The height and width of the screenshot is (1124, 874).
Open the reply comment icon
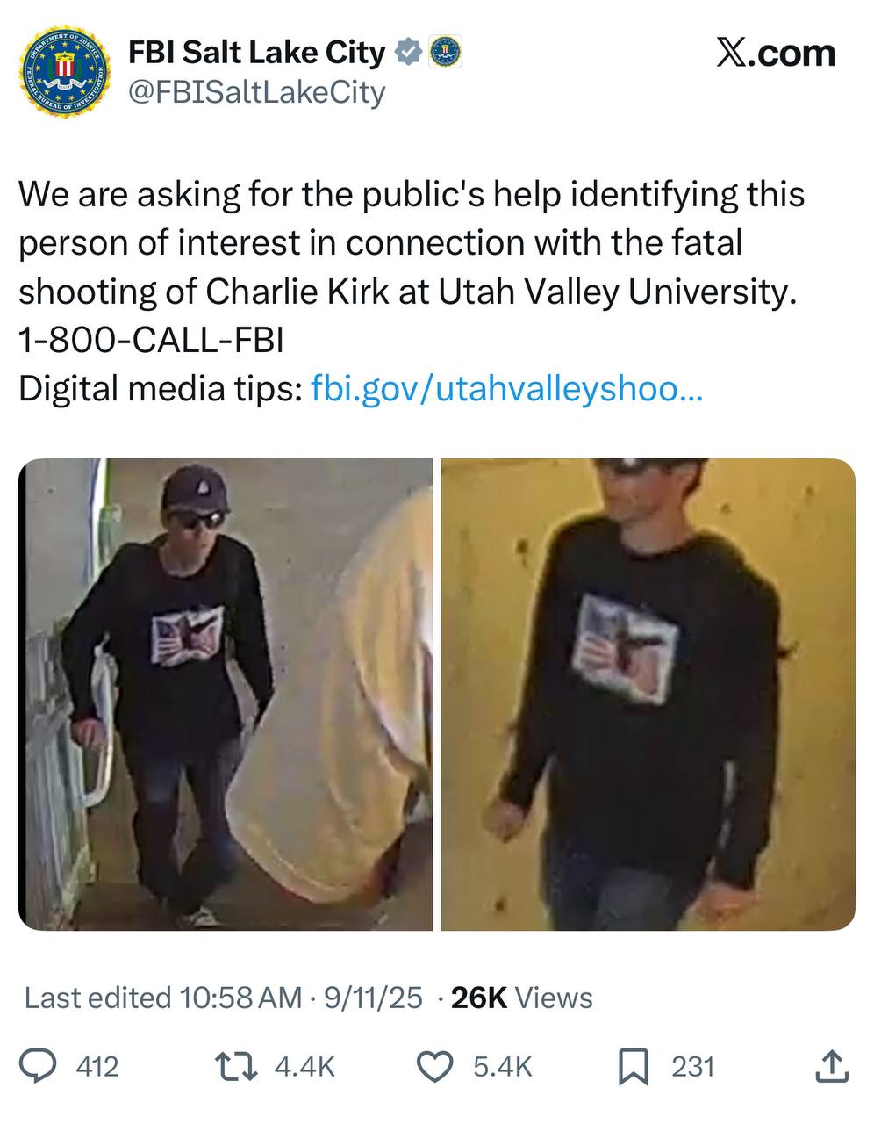click(39, 1066)
